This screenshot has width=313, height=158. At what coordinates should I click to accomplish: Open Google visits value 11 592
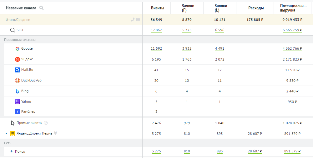pyautogui.click(x=156, y=49)
